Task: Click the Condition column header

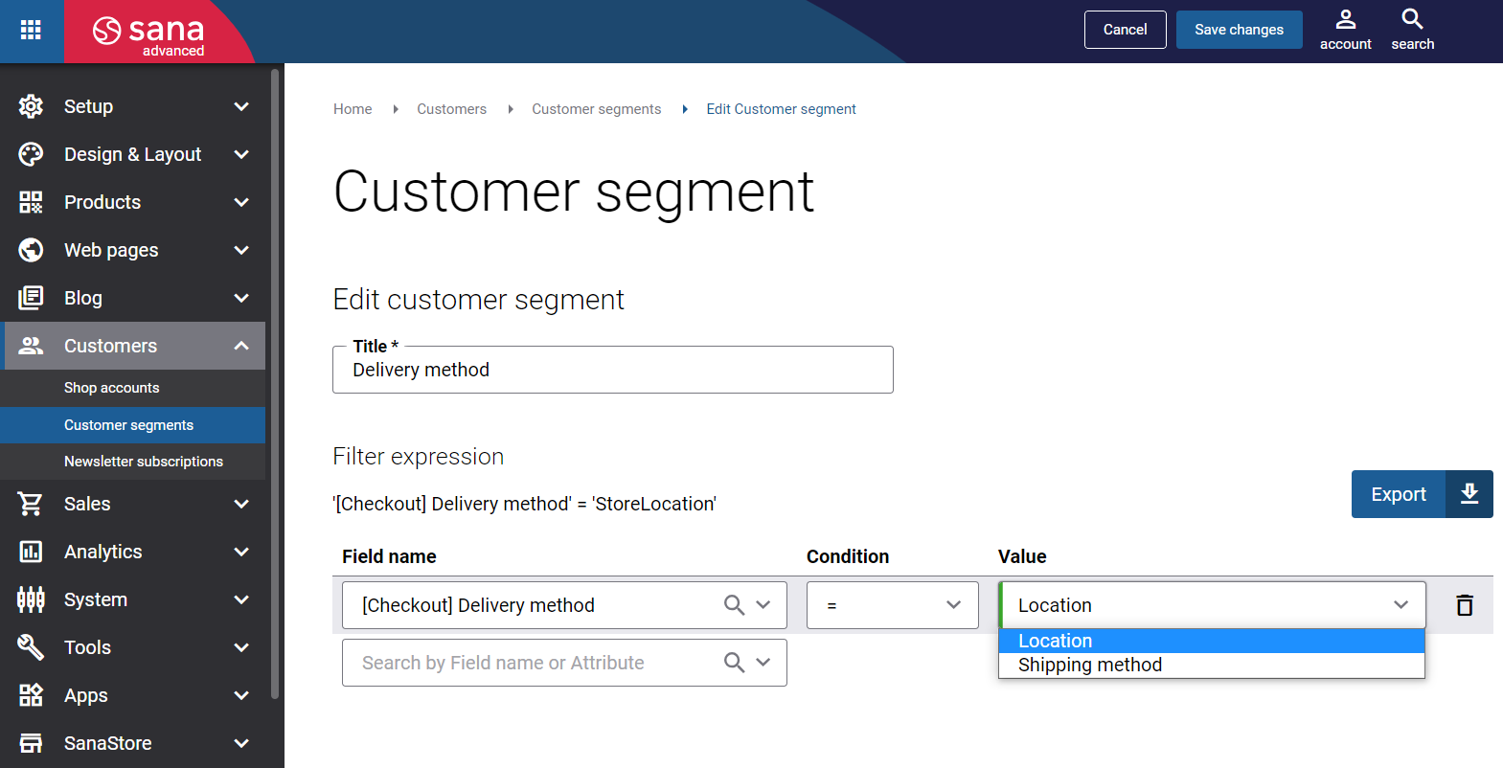Action: click(x=848, y=556)
